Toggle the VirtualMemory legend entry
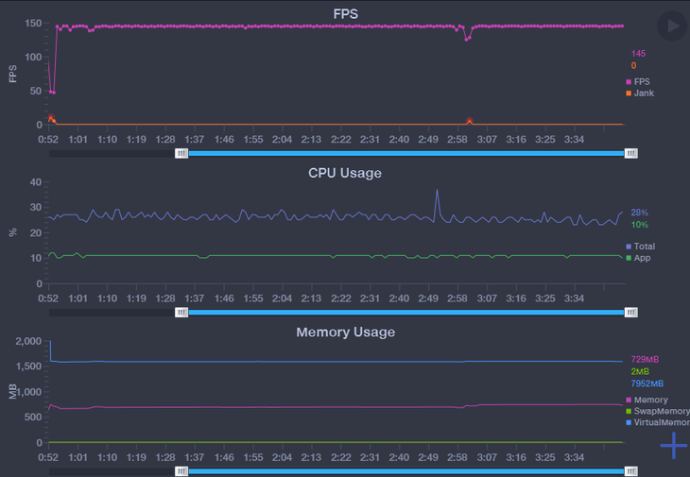Viewport: 690px width, 477px height. click(x=658, y=423)
